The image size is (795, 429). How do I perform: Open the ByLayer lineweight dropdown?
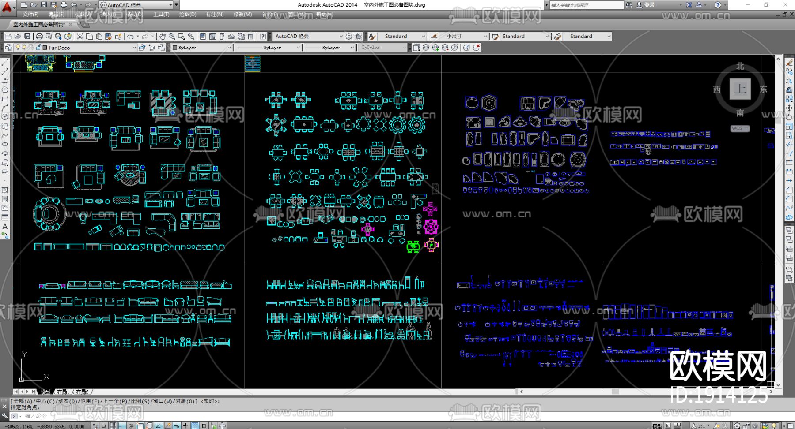tap(352, 48)
